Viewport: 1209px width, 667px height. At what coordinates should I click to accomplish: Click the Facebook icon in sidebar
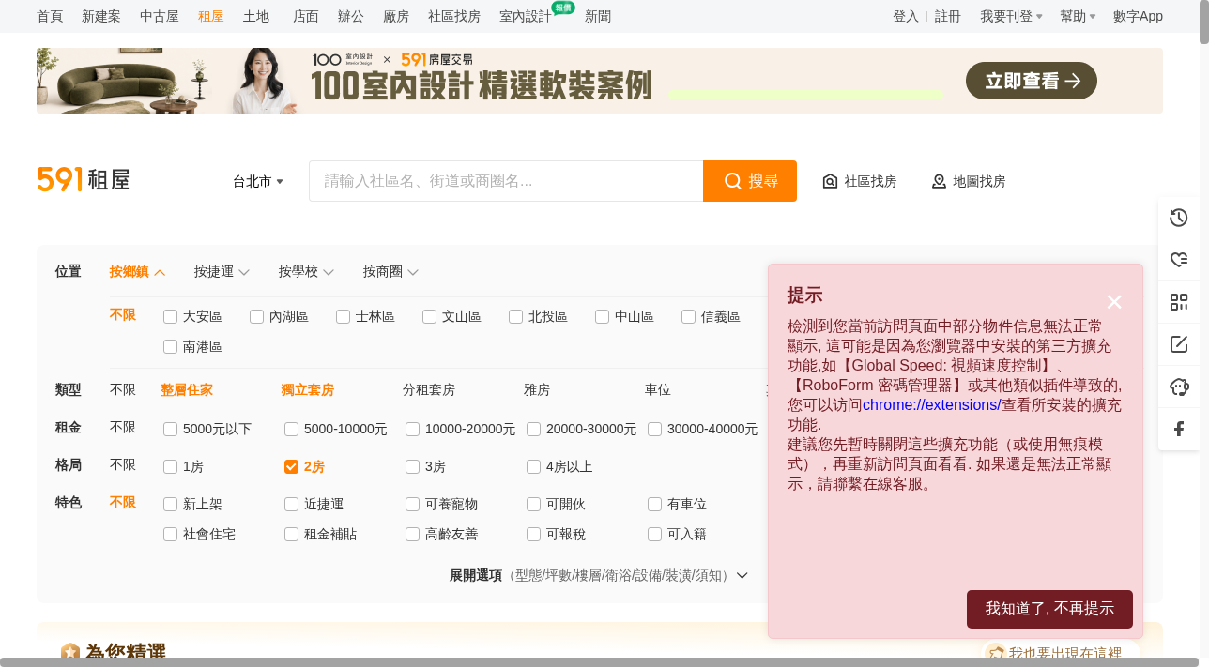click(x=1179, y=429)
